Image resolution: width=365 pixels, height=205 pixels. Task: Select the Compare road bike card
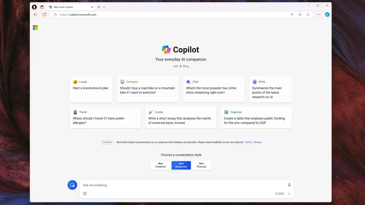click(148, 89)
